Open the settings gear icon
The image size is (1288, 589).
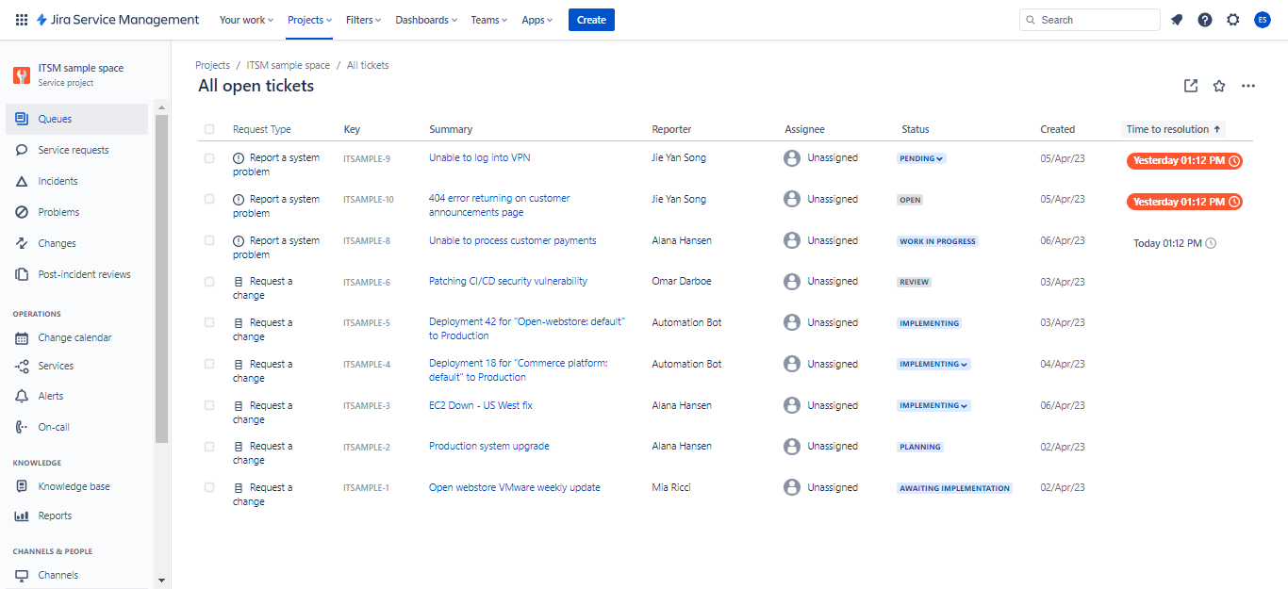pyautogui.click(x=1233, y=20)
